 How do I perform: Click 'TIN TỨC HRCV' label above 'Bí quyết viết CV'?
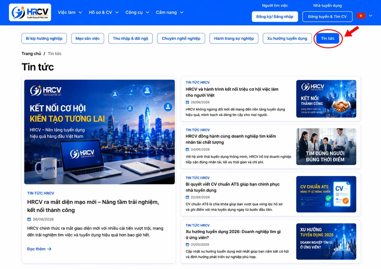coord(198,178)
